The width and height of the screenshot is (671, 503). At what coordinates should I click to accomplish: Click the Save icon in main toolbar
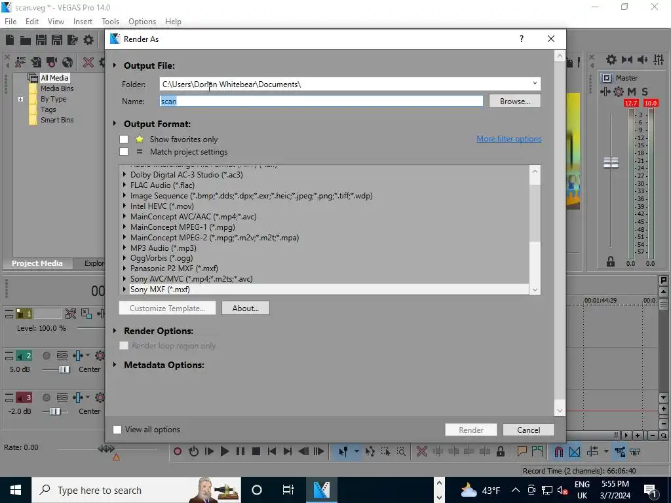(41, 40)
